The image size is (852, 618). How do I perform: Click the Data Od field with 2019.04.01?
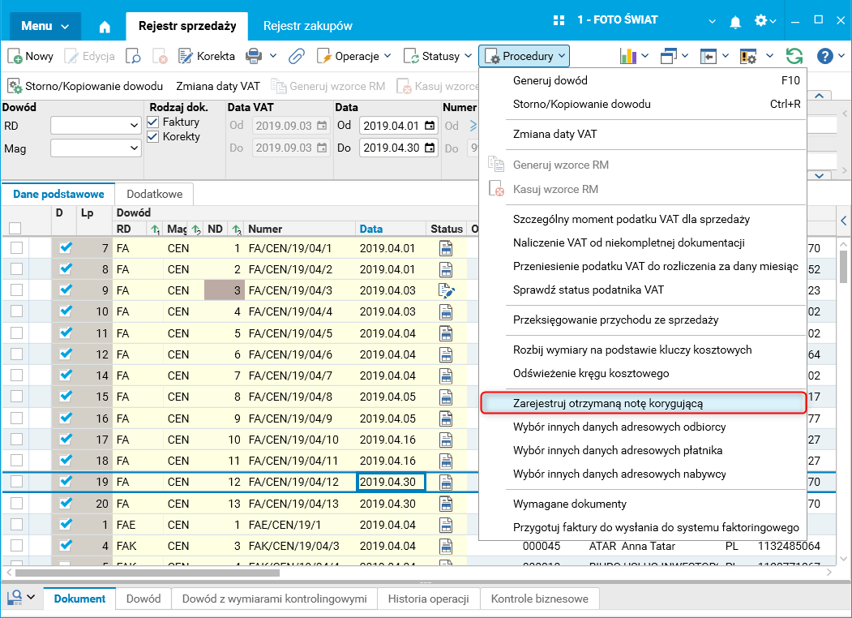coord(391,126)
